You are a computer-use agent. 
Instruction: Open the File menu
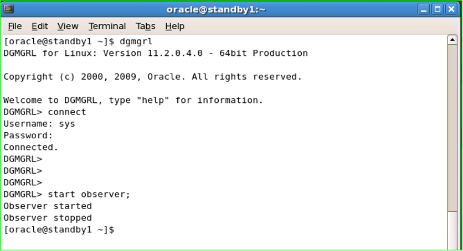tap(15, 26)
